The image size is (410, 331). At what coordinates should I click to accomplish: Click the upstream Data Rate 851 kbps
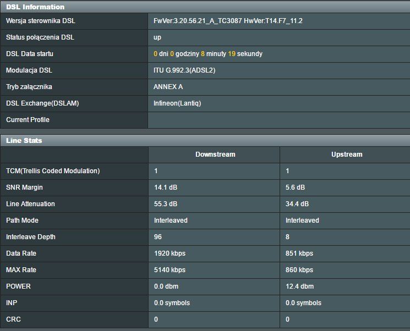(299, 253)
